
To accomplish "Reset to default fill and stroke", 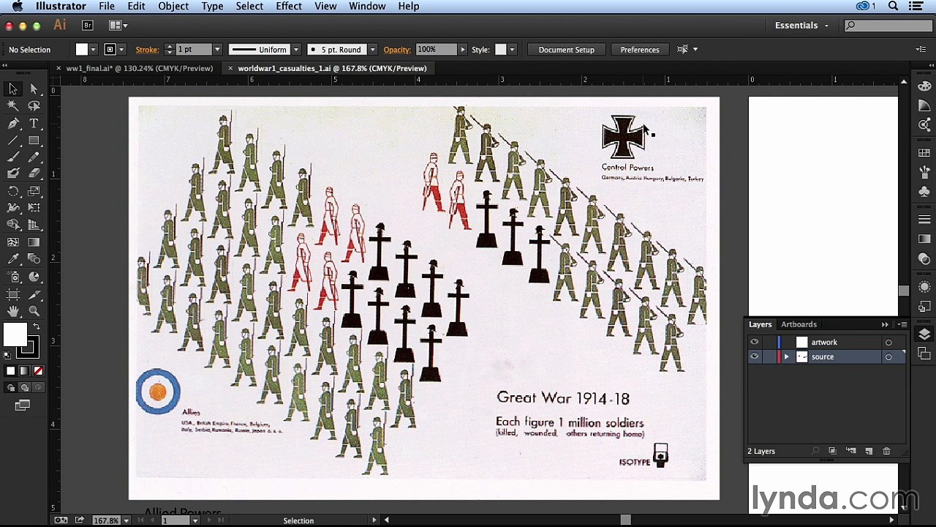I will pyautogui.click(x=7, y=356).
